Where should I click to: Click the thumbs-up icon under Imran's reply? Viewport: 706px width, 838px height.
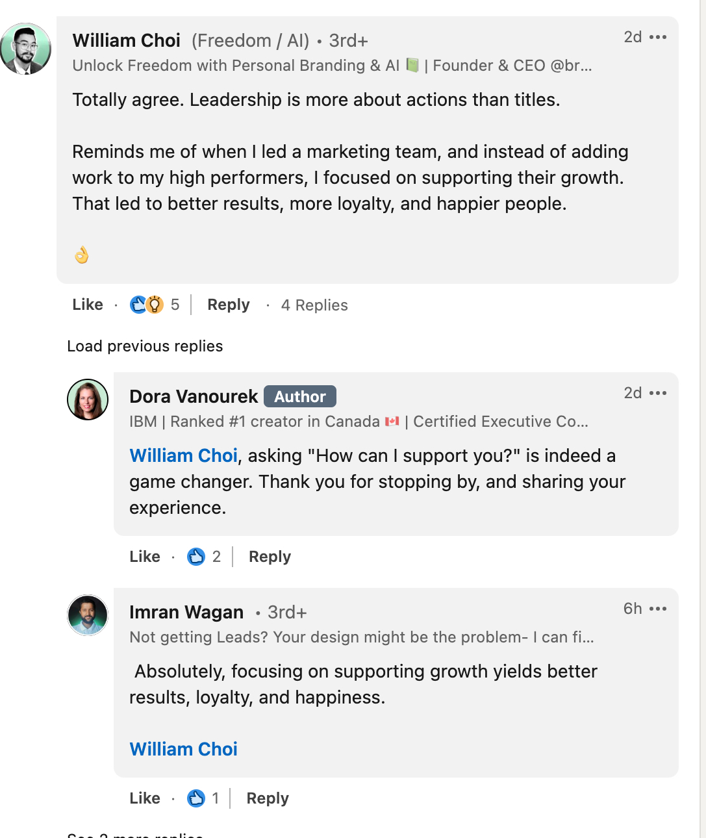click(197, 798)
